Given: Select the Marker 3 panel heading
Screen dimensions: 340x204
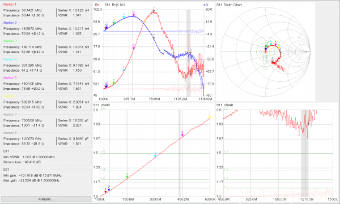Looking at the screenshot, I should coord(10,41).
